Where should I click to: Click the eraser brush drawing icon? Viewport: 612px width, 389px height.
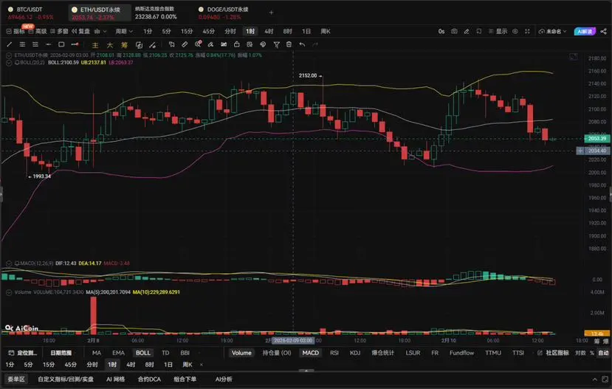pos(210,44)
